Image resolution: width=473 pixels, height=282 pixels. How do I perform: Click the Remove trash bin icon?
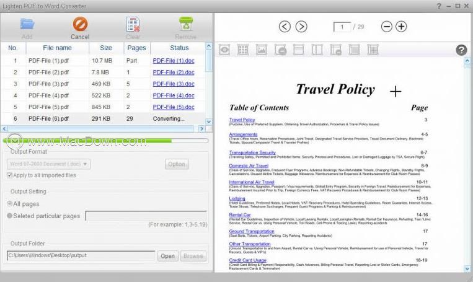(186, 24)
